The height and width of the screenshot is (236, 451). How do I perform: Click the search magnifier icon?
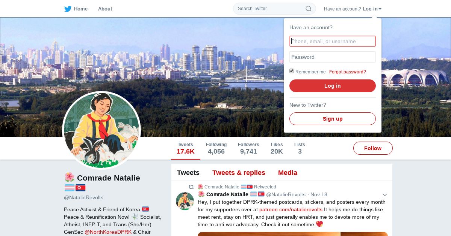click(x=308, y=9)
